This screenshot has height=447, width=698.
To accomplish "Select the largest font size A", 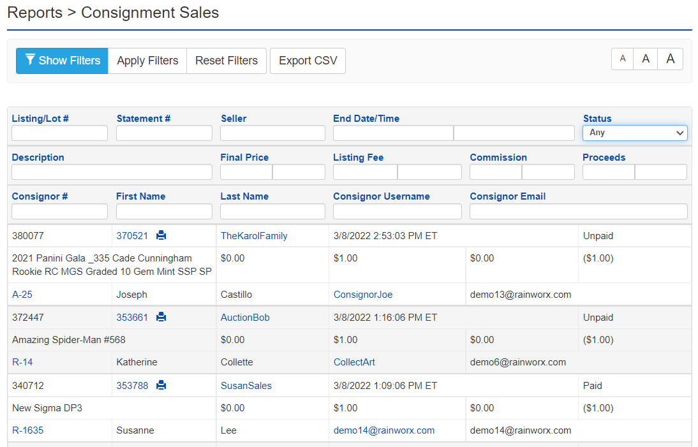I will coord(671,59).
